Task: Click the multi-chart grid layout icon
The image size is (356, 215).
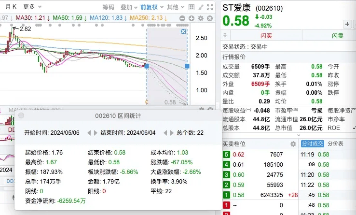Action: point(192,8)
